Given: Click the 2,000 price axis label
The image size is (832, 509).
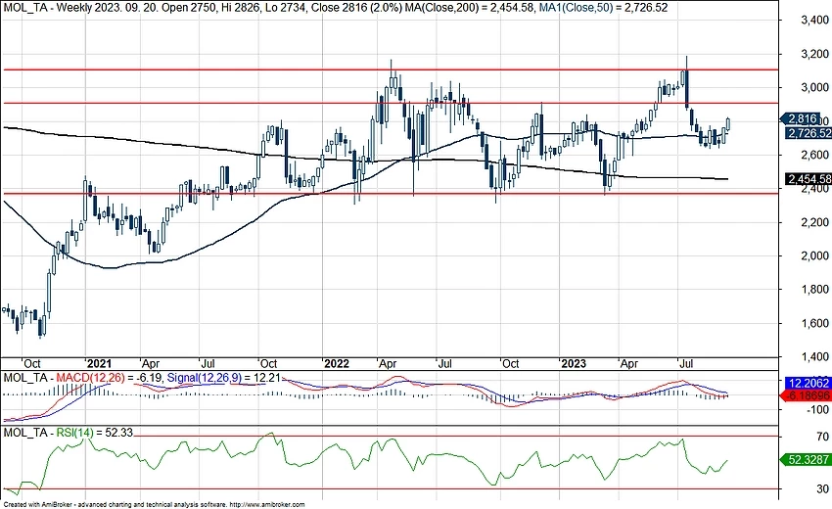Looking at the screenshot, I should 814,255.
